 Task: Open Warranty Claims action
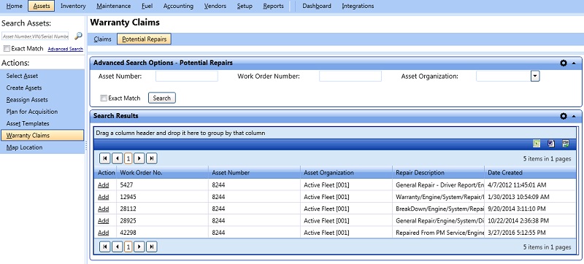point(42,136)
